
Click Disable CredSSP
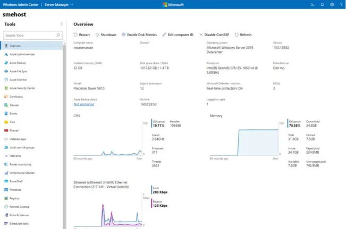tap(214, 35)
